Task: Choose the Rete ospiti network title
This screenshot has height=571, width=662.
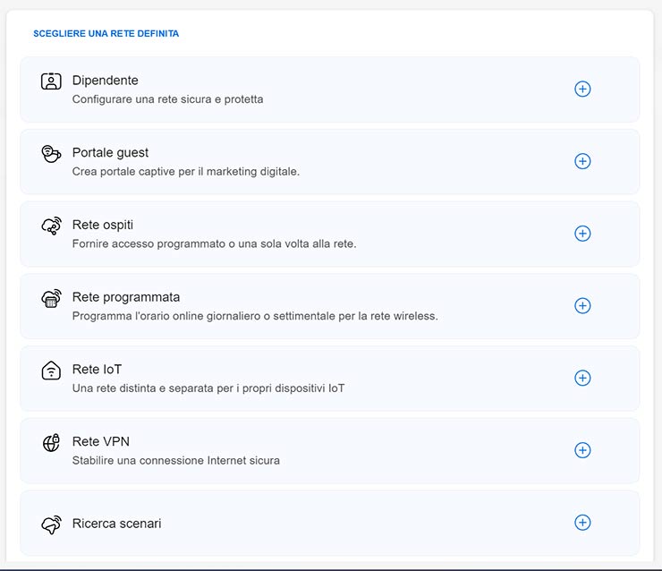Action: pyautogui.click(x=102, y=225)
